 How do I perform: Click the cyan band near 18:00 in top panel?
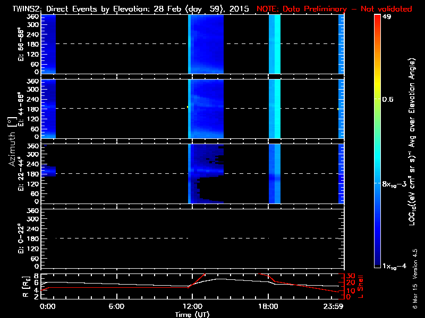pos(275,44)
